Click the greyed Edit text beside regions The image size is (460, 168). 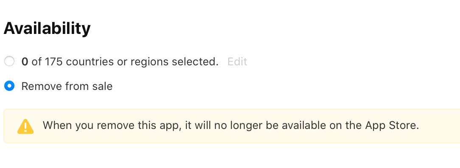(x=237, y=62)
